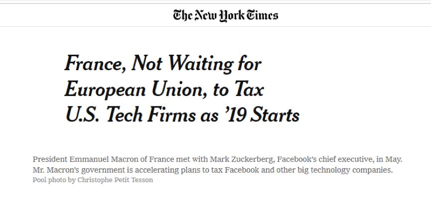Click "in May." in the caption
Image resolution: width=431 pixels, height=201 pixels.
pos(389,160)
